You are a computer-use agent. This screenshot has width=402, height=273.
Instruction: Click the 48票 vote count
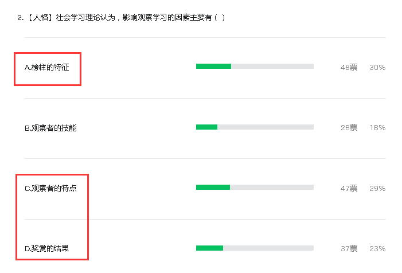coord(349,67)
